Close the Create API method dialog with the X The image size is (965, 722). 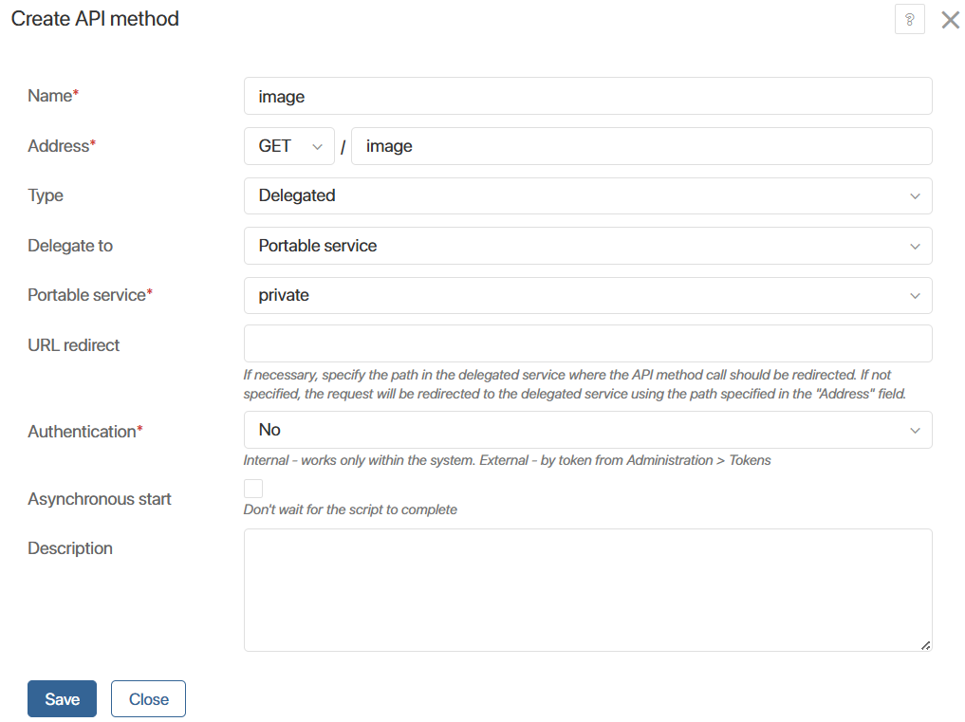(950, 19)
